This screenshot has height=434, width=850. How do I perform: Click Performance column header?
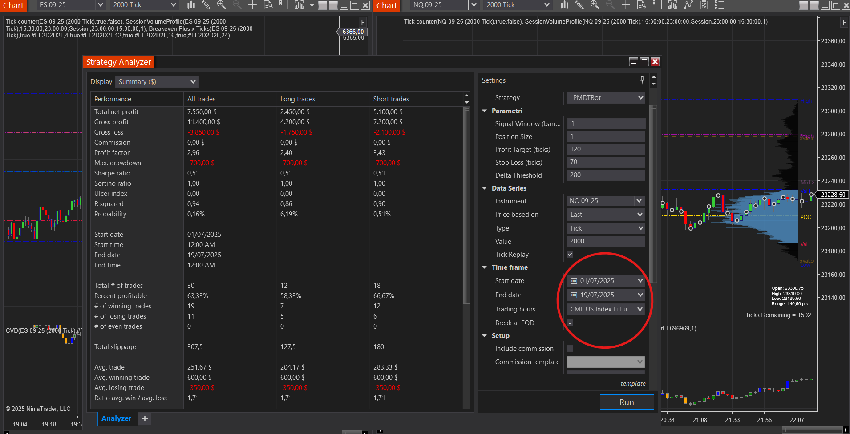137,99
